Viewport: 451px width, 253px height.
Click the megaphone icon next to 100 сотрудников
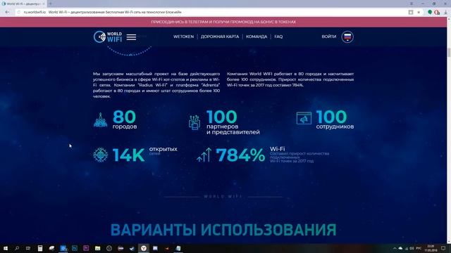(304, 118)
